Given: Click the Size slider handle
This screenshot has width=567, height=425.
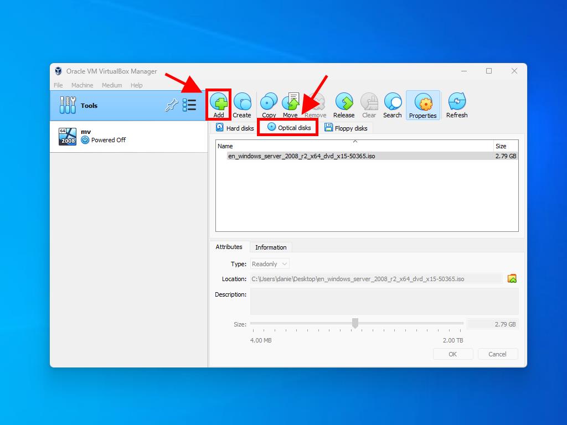Looking at the screenshot, I should [x=355, y=323].
